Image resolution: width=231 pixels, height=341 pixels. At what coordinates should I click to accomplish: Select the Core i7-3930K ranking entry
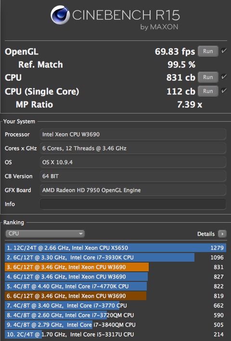115,257
